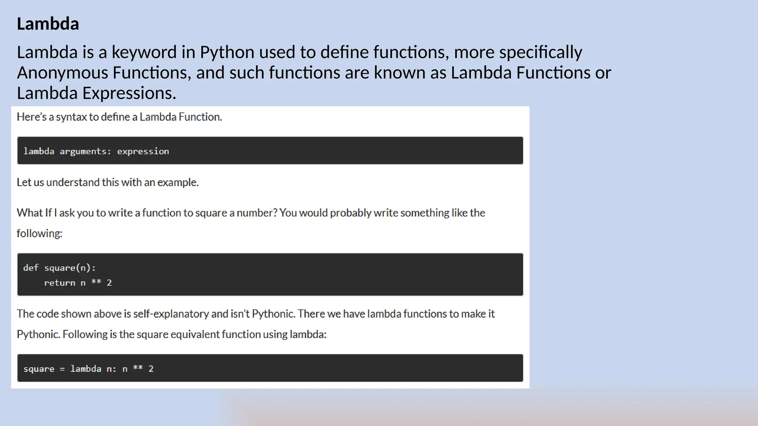Image resolution: width=758 pixels, height=426 pixels.
Task: Click the word 'arguments:' in the syntax code
Action: point(85,151)
